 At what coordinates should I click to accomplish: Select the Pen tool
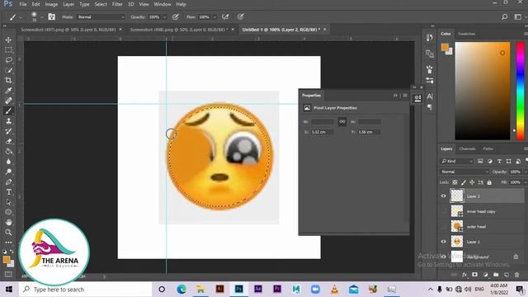pos(8,181)
